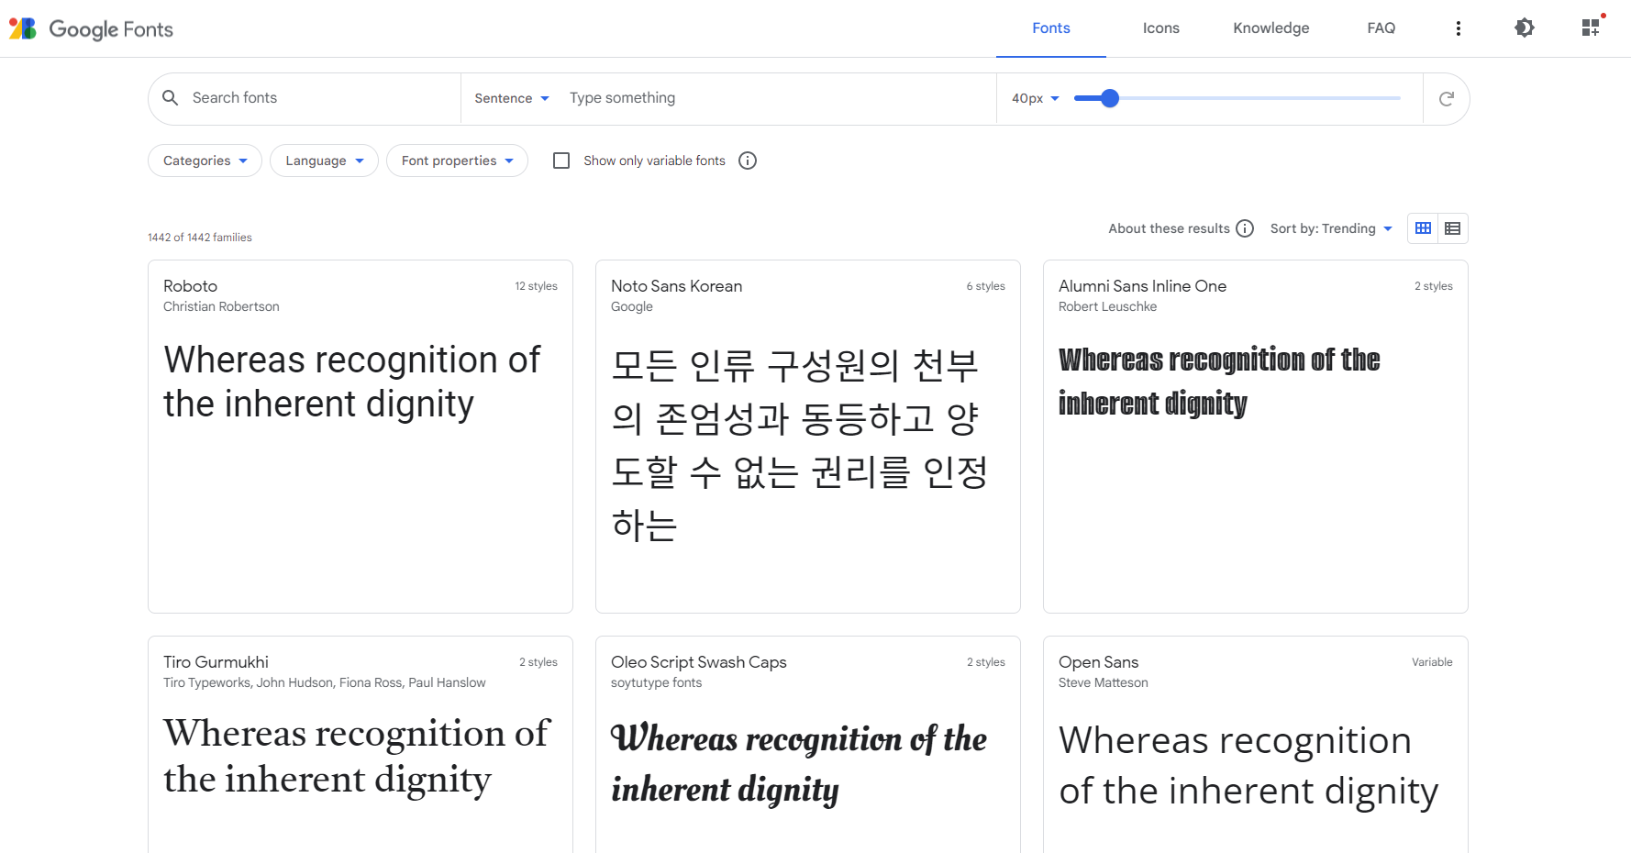
Task: Click the Roboto preview text sample
Action: (x=352, y=382)
